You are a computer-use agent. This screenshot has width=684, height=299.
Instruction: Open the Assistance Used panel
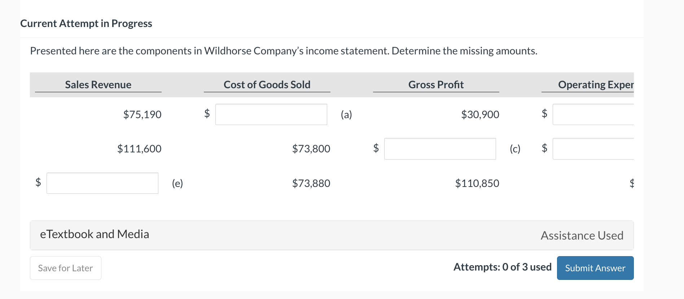[582, 235]
